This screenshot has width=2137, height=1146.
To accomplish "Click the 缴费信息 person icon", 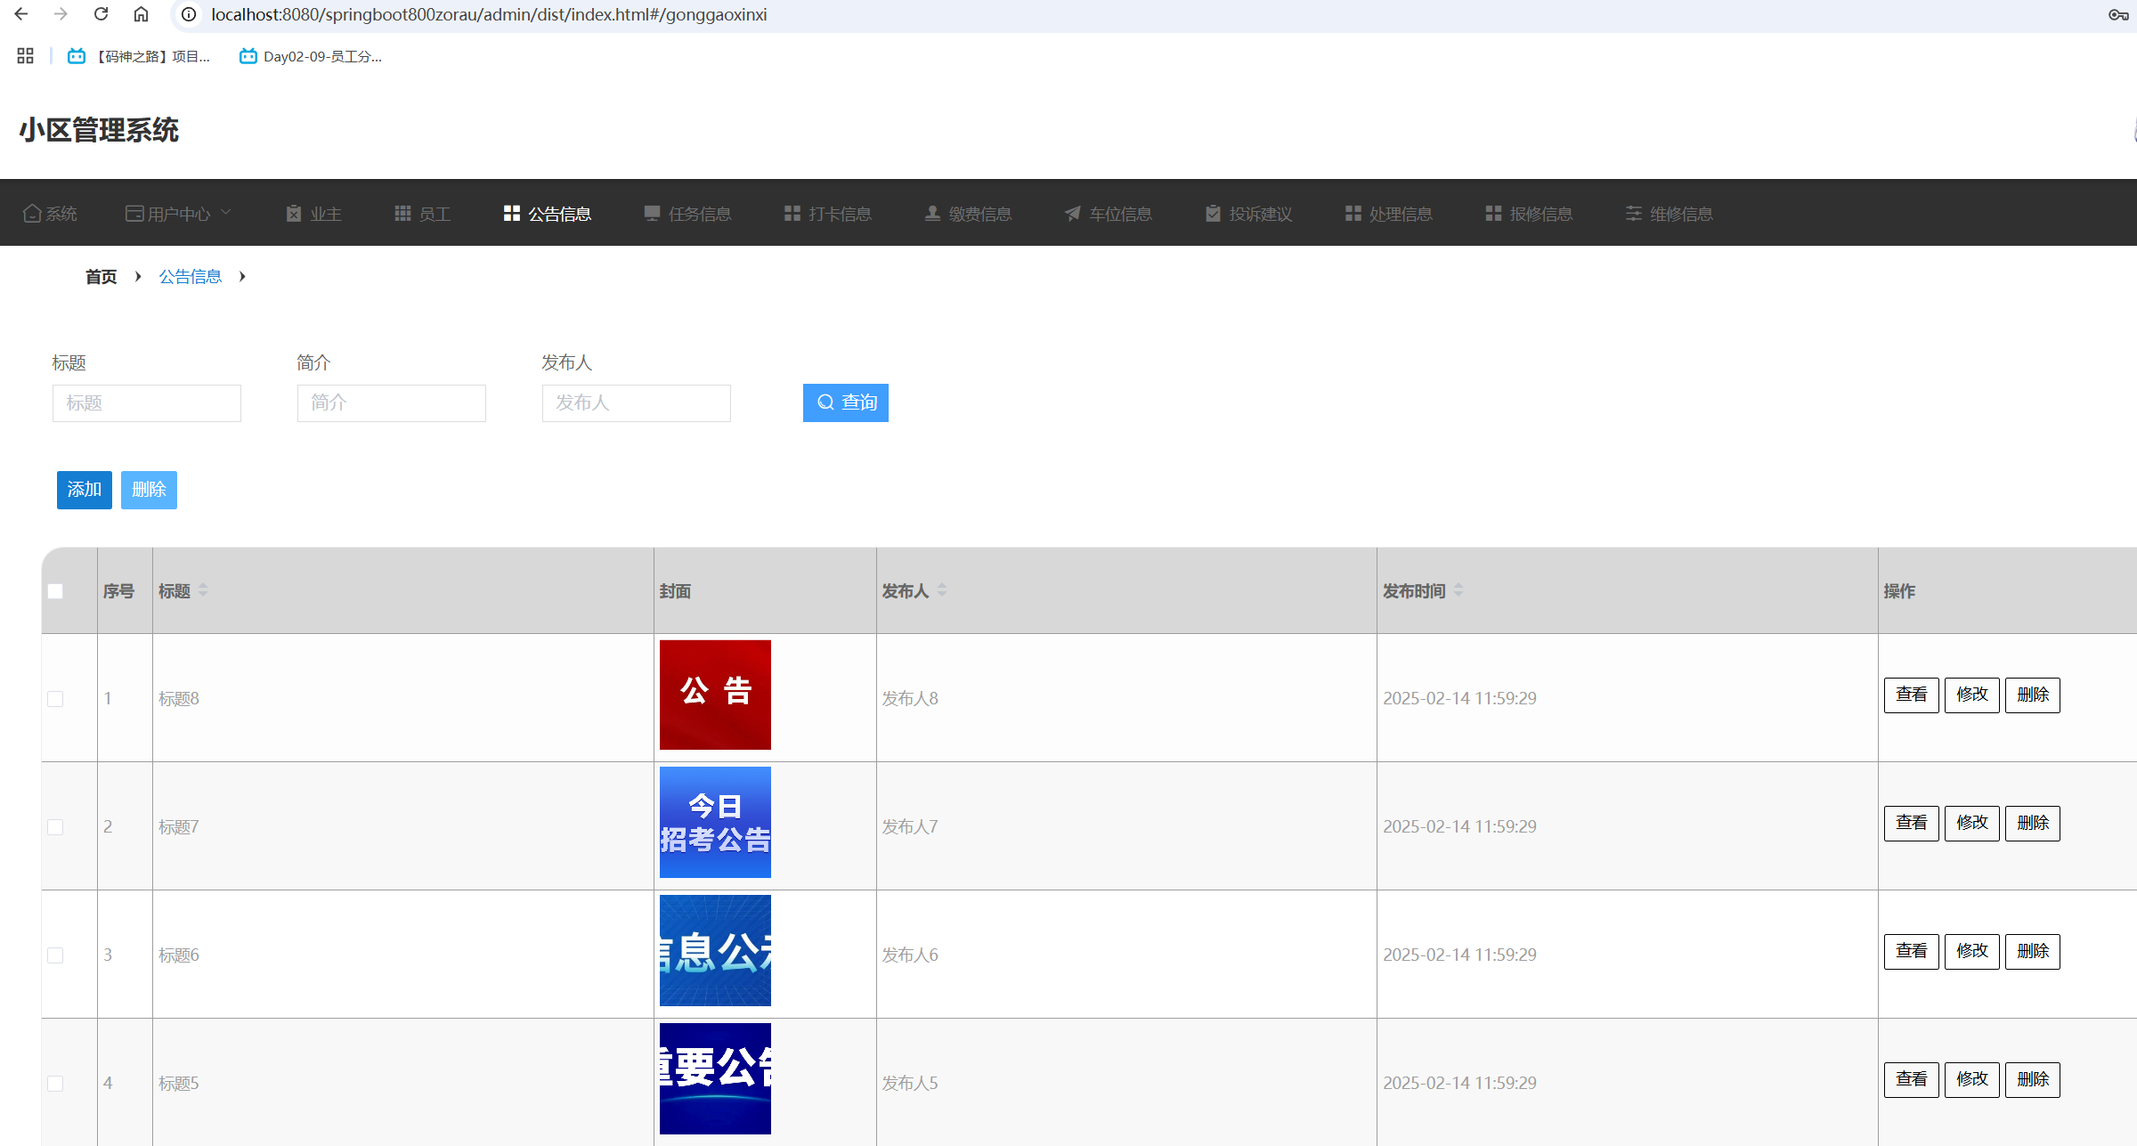I will click(932, 214).
